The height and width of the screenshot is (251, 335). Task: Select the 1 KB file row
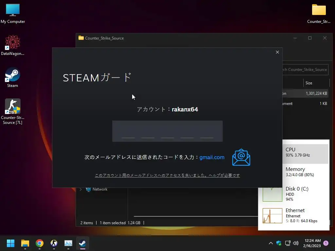[306, 104]
